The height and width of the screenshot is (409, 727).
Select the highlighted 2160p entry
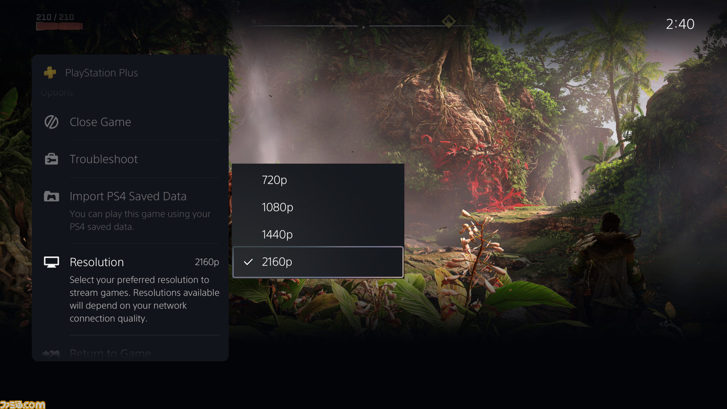(x=318, y=262)
